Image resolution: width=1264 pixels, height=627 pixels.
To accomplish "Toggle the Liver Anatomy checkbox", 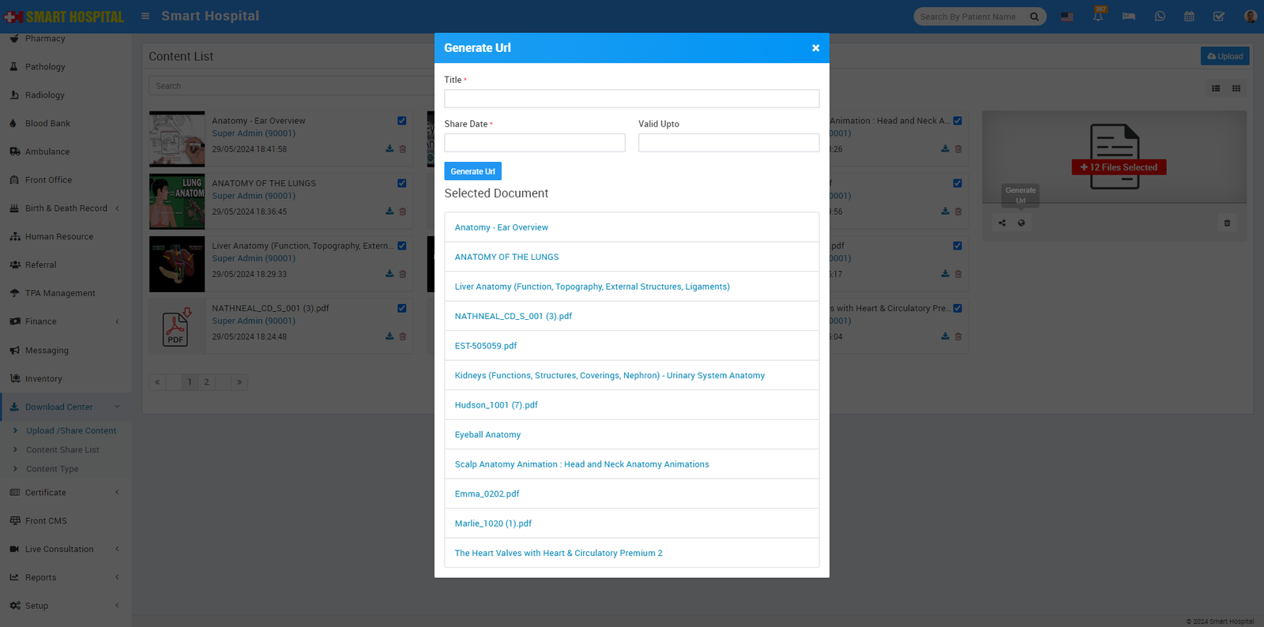I will 402,246.
